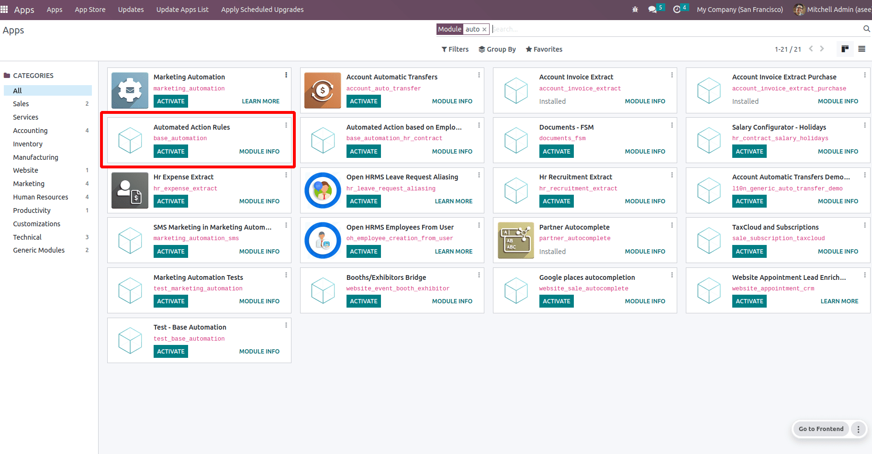The image size is (872, 454).
Task: Open kebab menu on Account Automatic Transfers card
Action: (x=479, y=75)
